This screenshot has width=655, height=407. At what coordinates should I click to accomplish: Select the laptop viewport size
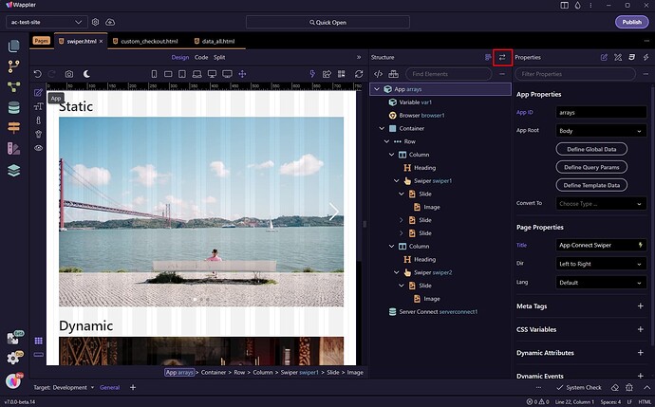[x=196, y=74]
